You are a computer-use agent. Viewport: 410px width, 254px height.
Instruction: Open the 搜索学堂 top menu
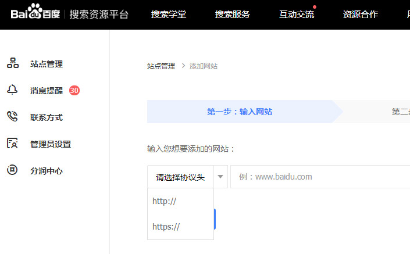point(169,15)
